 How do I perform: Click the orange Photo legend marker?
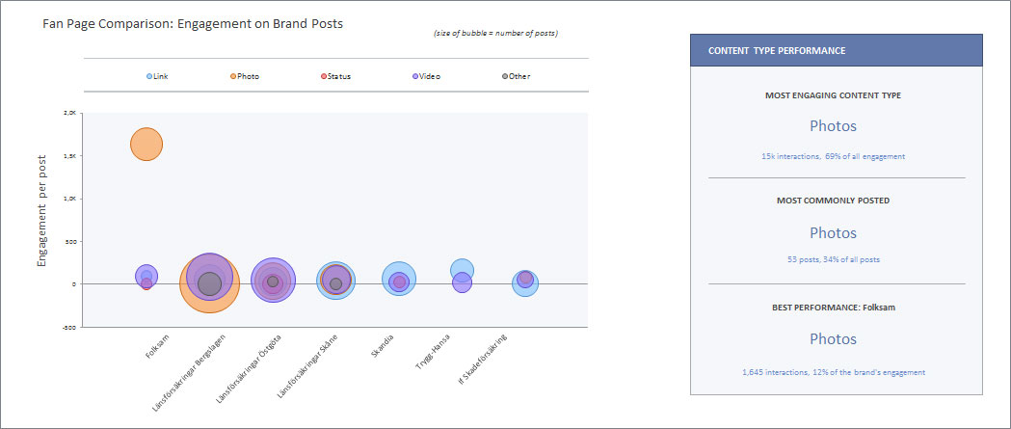point(233,76)
